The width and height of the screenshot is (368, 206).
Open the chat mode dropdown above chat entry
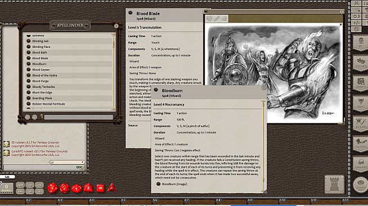point(67,162)
